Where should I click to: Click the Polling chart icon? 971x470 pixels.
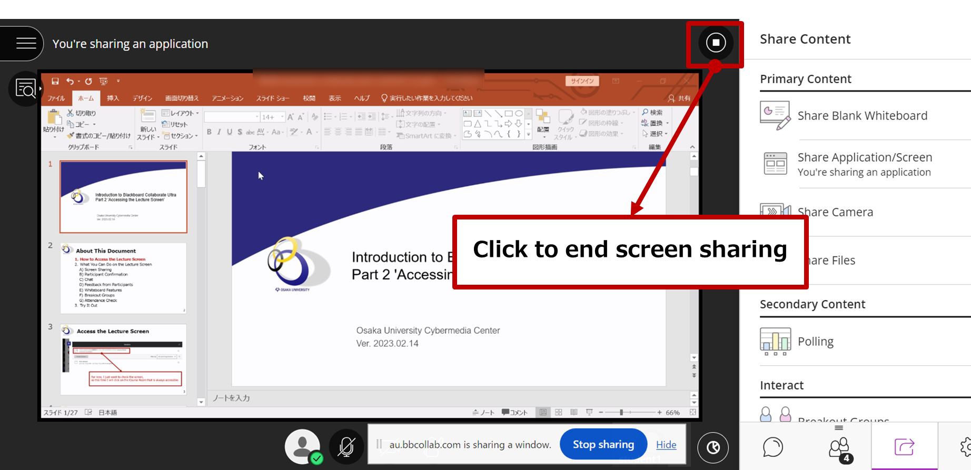coord(775,341)
